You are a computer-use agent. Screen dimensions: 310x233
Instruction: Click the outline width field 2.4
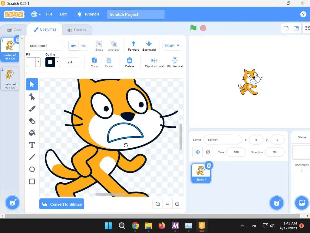[72, 62]
